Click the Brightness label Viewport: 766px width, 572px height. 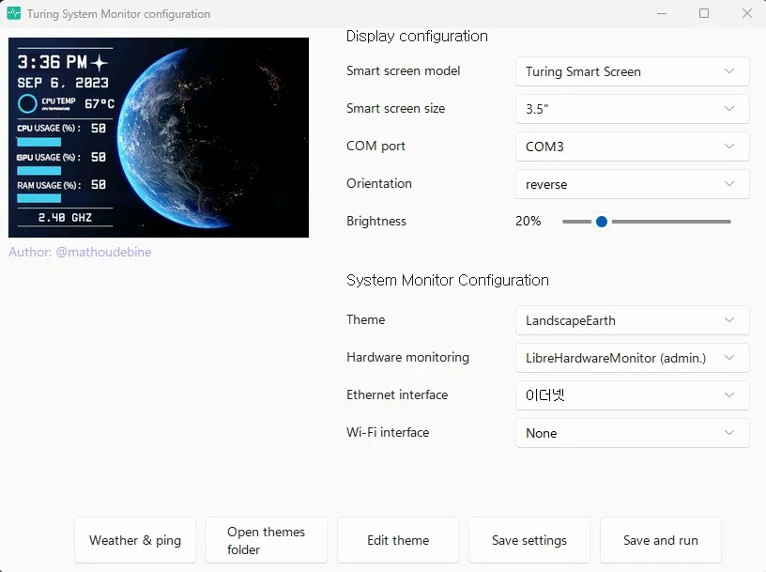coord(376,221)
